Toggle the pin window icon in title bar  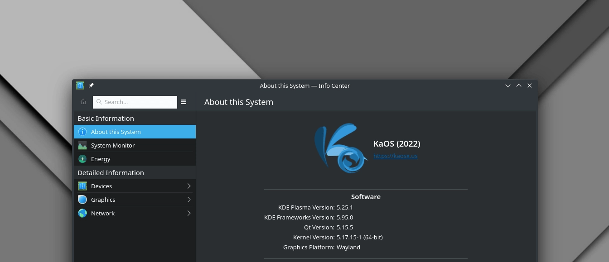91,86
